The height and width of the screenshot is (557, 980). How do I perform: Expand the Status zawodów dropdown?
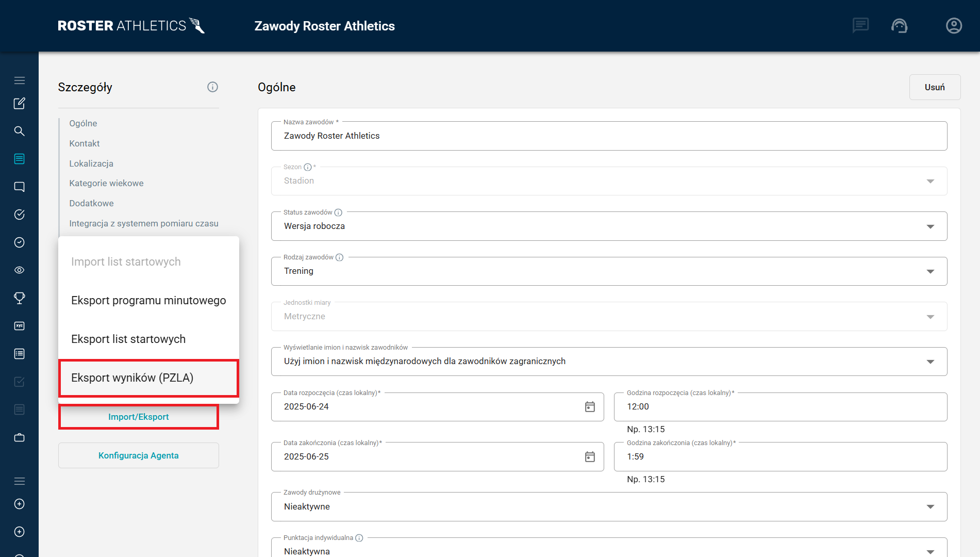pyautogui.click(x=609, y=226)
